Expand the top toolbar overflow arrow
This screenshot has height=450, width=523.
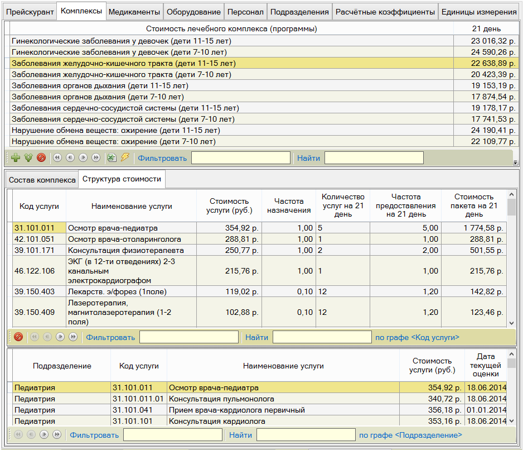point(514,162)
